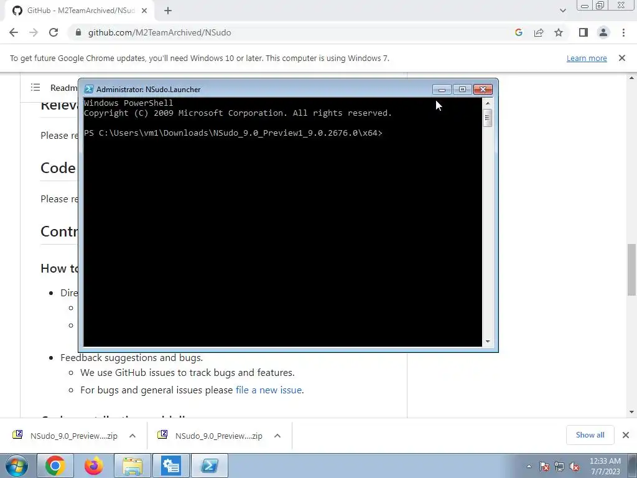This screenshot has height=478, width=637.
Task: Launch Firefox from the taskbar
Action: (x=93, y=466)
